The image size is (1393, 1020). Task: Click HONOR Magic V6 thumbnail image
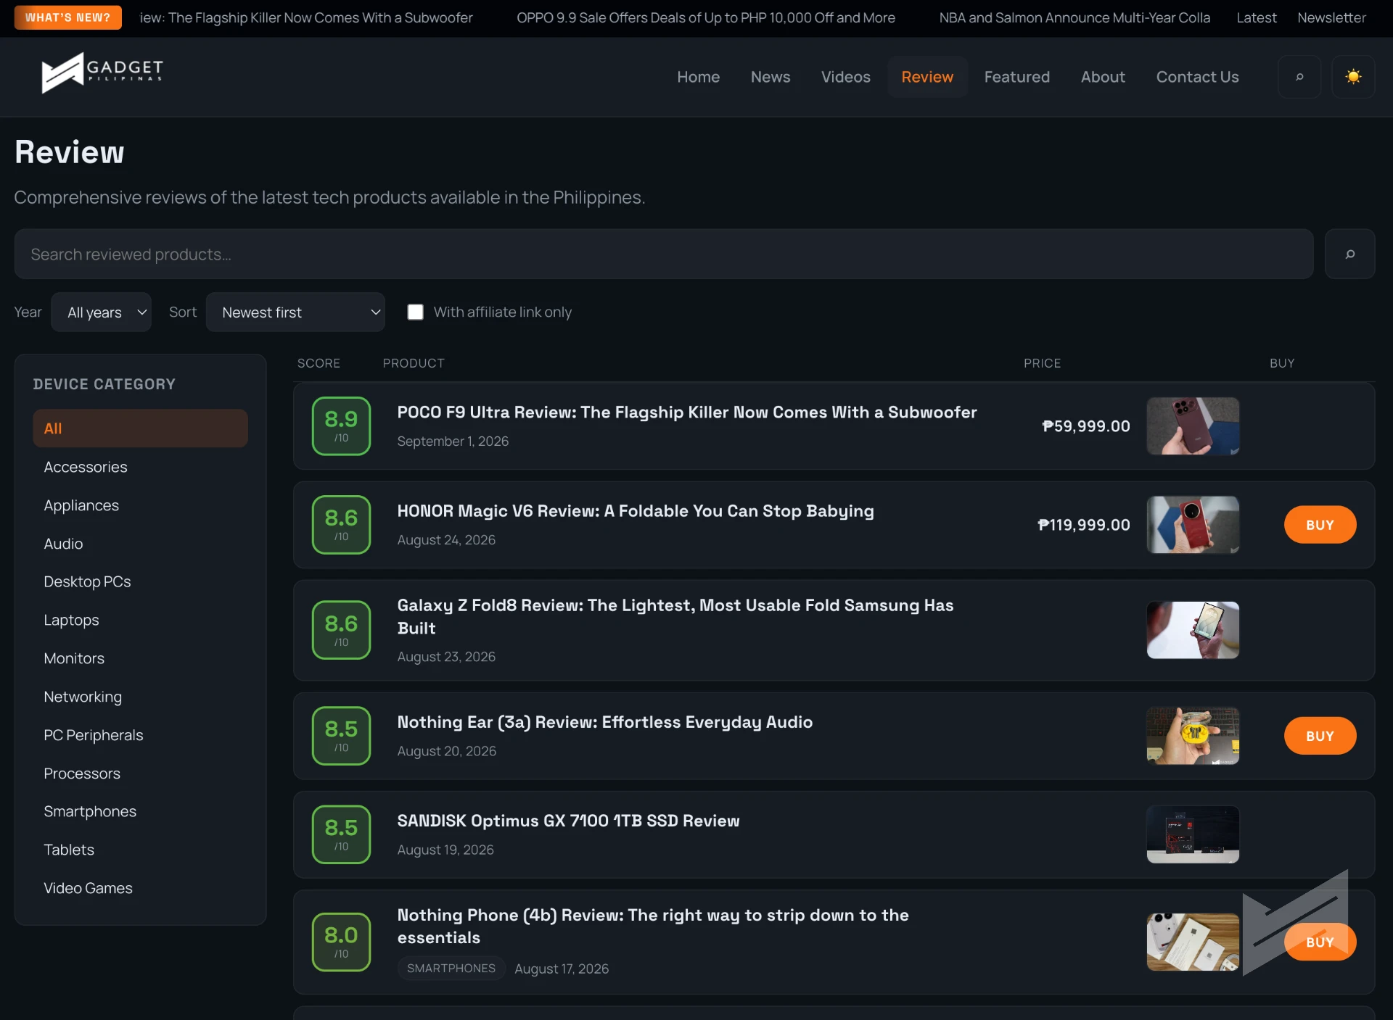click(x=1193, y=525)
